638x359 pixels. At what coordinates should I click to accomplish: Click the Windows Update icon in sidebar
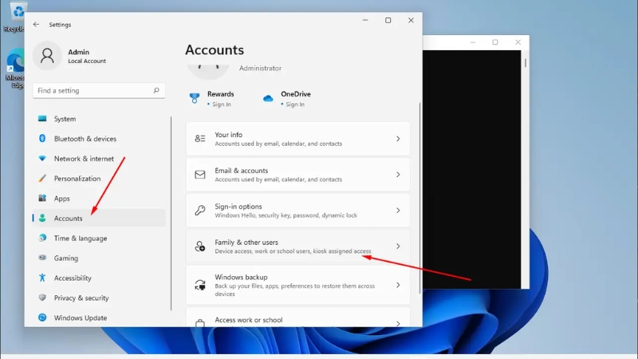click(42, 318)
